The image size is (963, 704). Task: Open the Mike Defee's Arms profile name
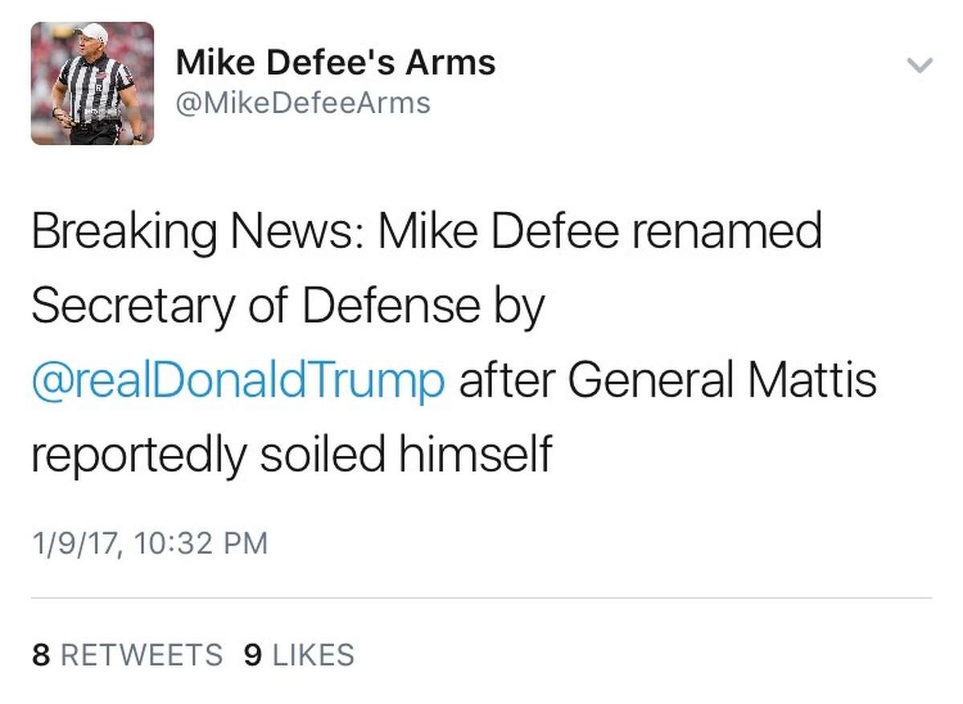point(335,63)
